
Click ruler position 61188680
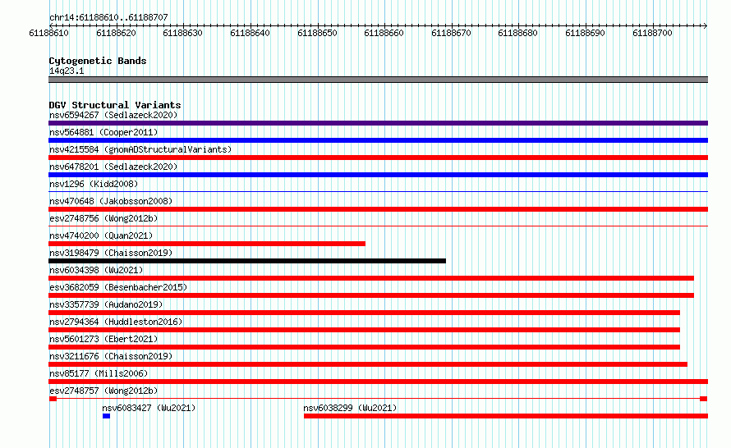[x=517, y=33]
